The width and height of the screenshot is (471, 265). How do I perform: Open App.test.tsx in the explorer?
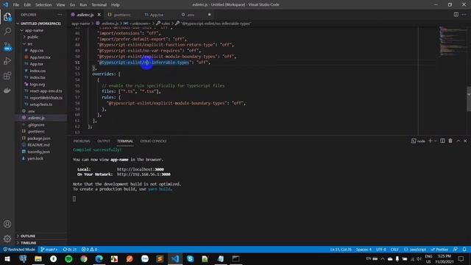pos(40,57)
